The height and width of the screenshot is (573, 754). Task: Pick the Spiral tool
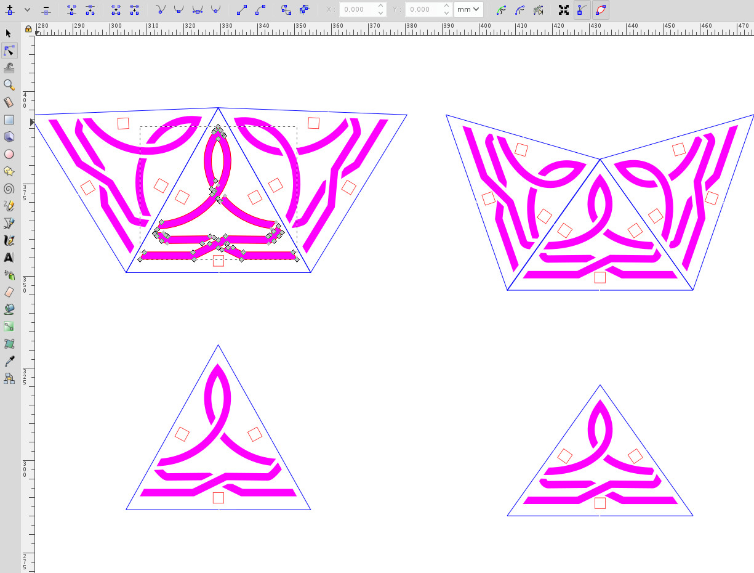(9, 189)
